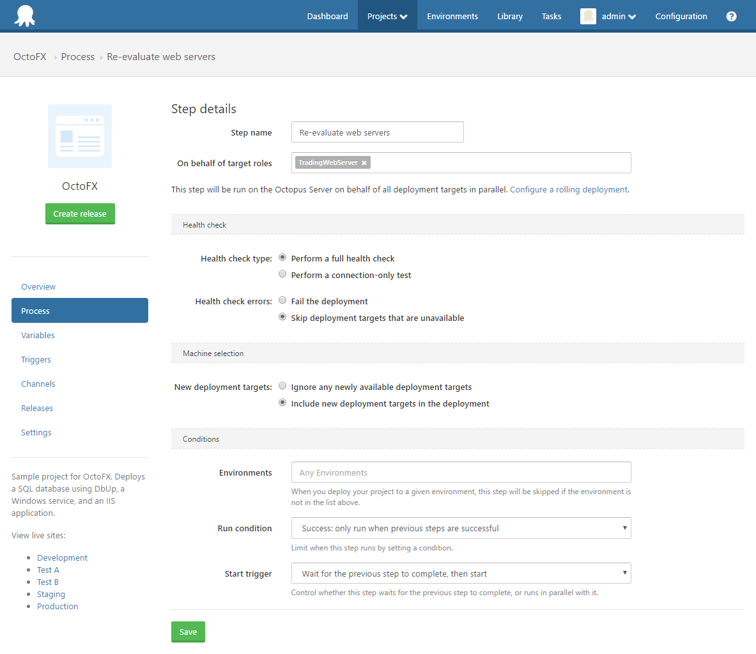Select Perform a full health check
This screenshot has height=654, width=756.
click(x=282, y=258)
